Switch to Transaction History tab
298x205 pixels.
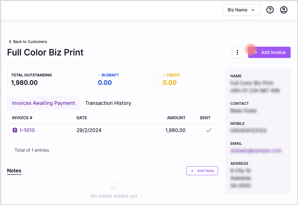(x=108, y=103)
